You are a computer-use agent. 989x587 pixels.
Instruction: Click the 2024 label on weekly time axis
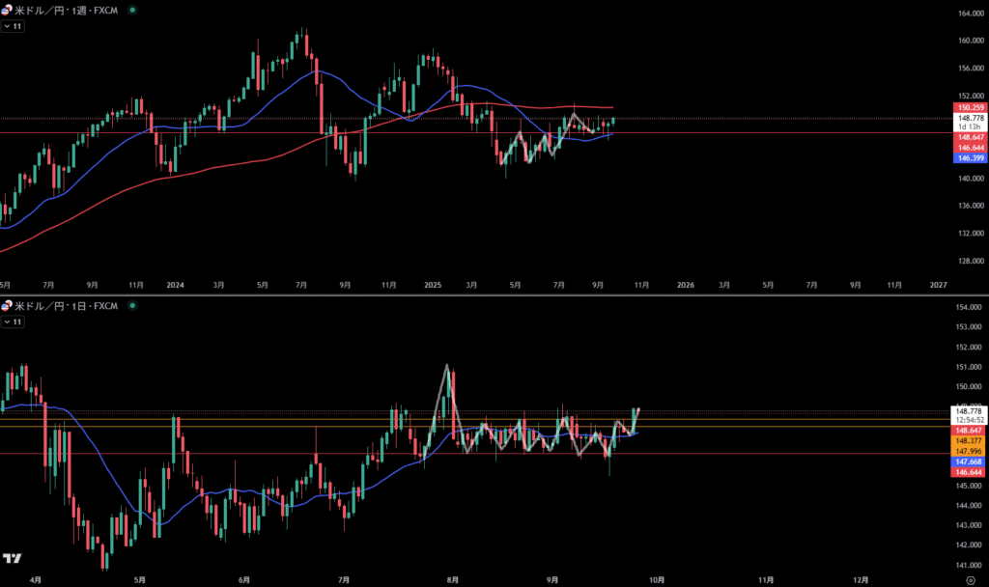pos(175,285)
